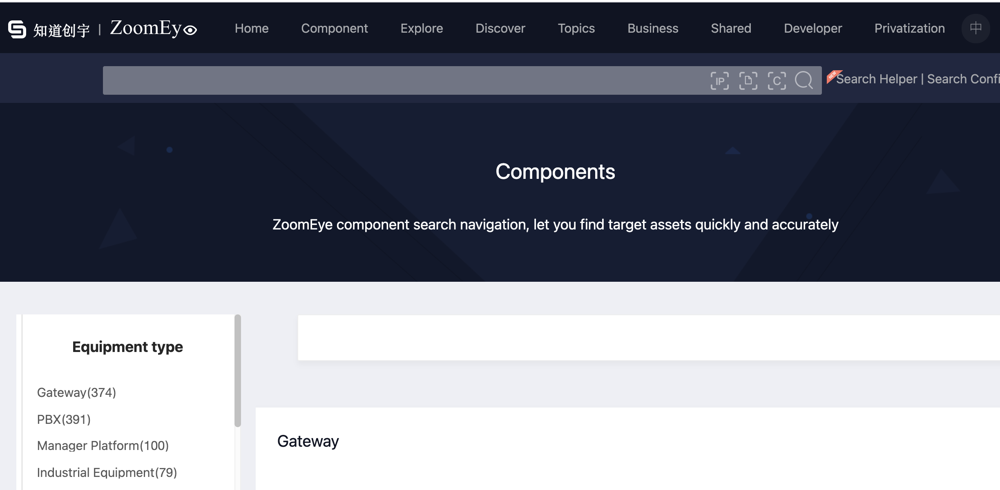Screen dimensions: 1000x490
Task: Click the IP search icon in search bar
Action: coord(719,80)
